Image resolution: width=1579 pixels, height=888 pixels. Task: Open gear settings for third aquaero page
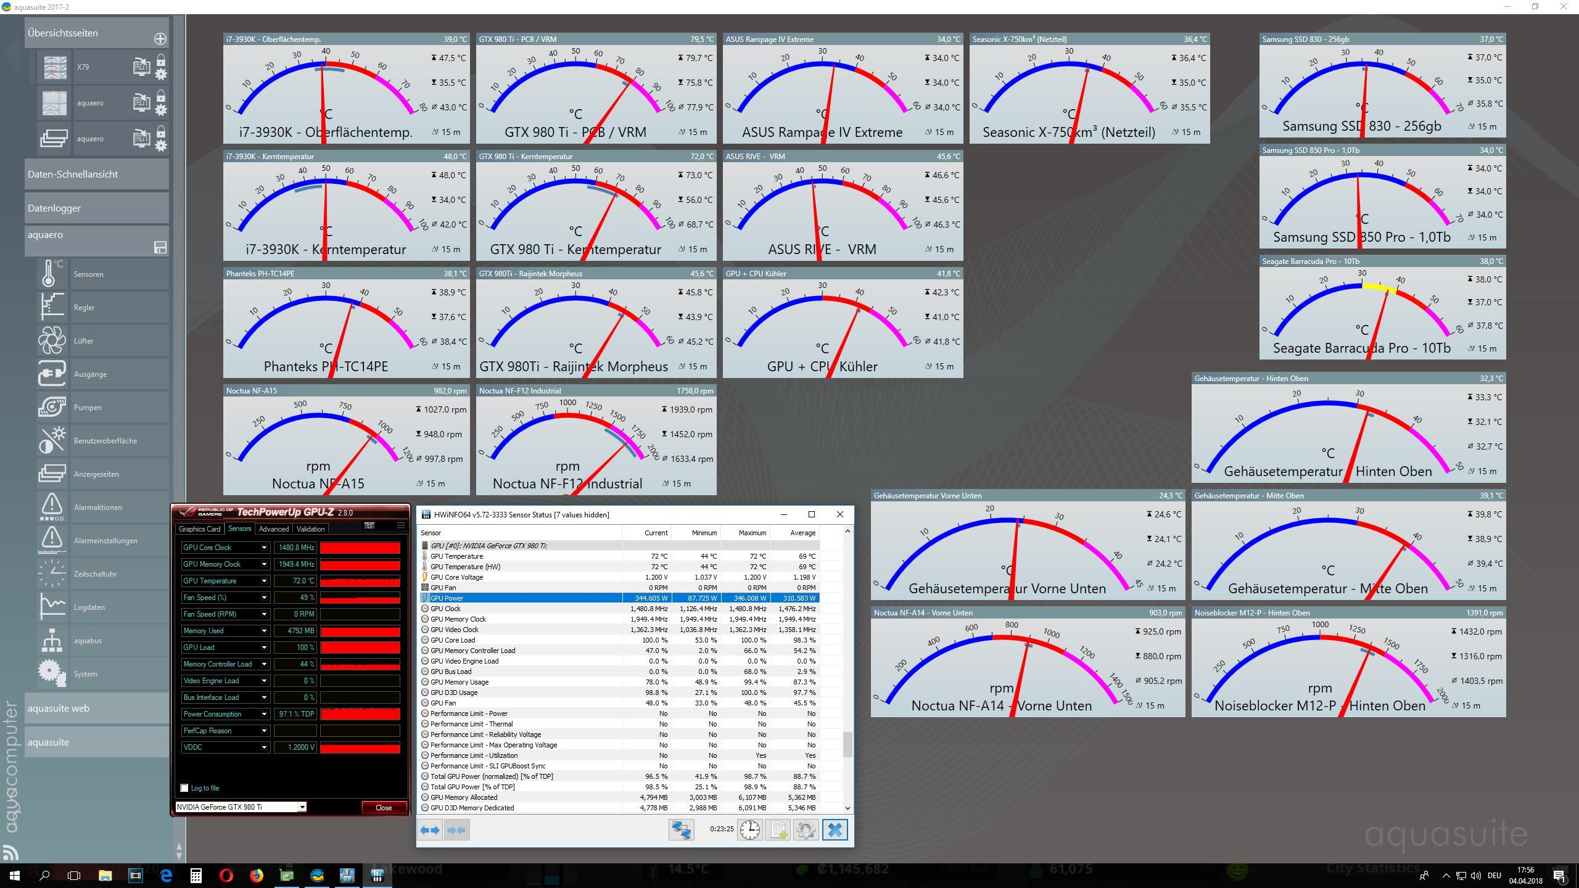tap(161, 146)
